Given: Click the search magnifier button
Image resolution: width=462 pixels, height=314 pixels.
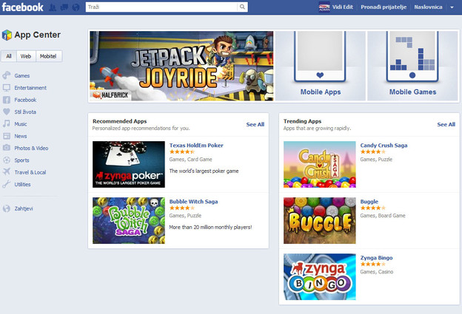Looking at the screenshot, I should pos(242,7).
